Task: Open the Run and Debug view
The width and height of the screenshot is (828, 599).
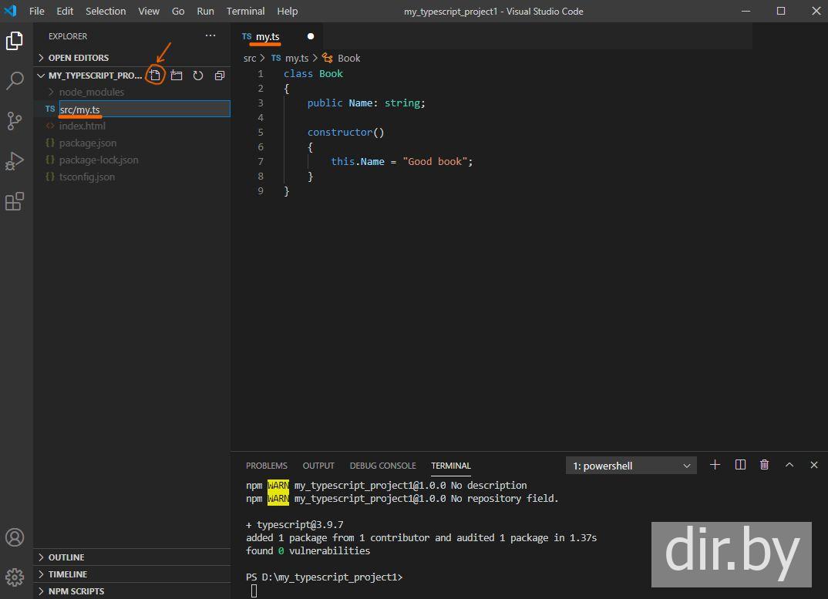Action: coord(15,161)
